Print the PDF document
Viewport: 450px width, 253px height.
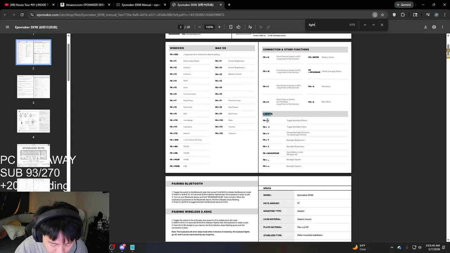(434, 27)
